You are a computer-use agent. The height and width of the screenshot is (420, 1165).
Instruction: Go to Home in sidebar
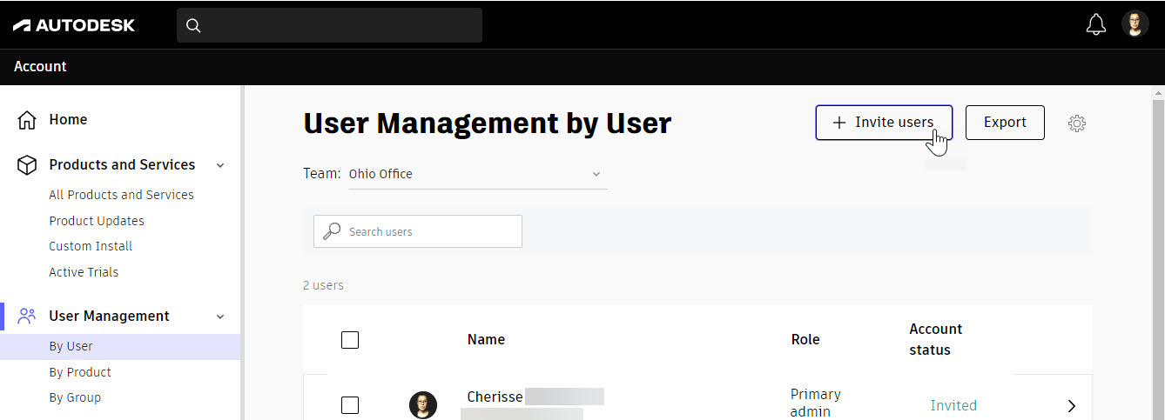68,120
